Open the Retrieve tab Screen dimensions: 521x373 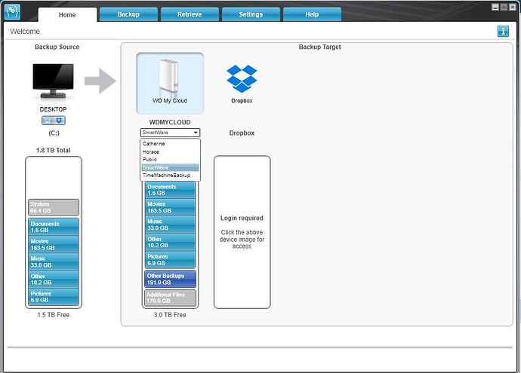190,14
